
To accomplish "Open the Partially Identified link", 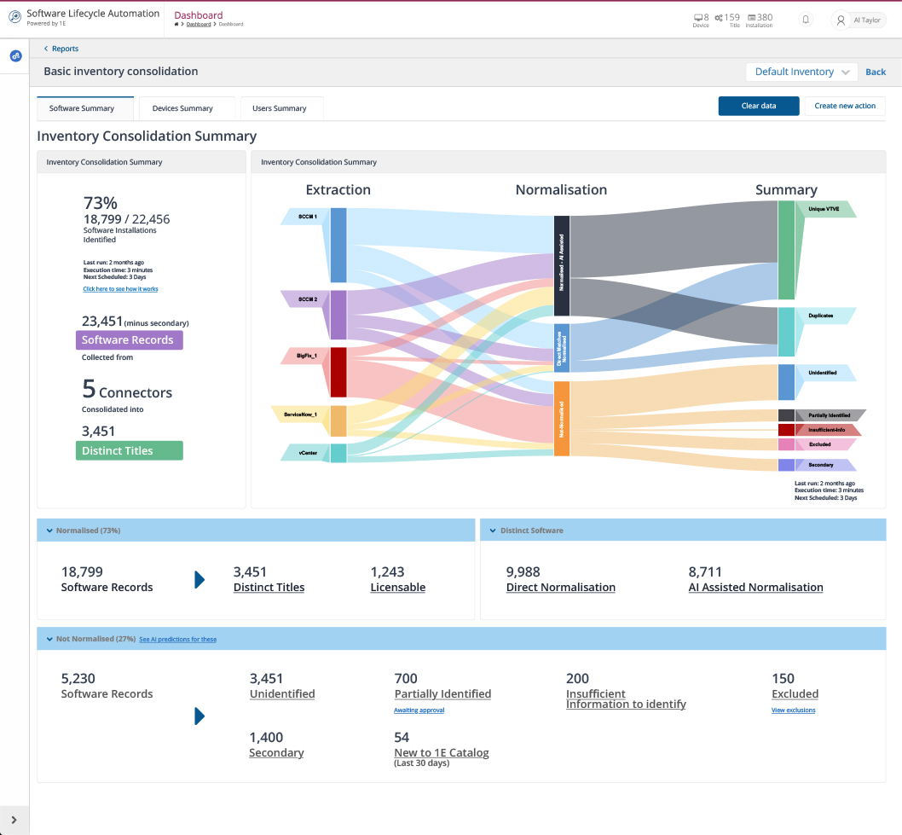I will click(442, 693).
